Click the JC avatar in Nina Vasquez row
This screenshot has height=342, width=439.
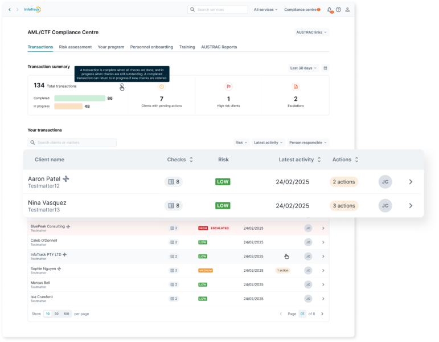tap(385, 206)
